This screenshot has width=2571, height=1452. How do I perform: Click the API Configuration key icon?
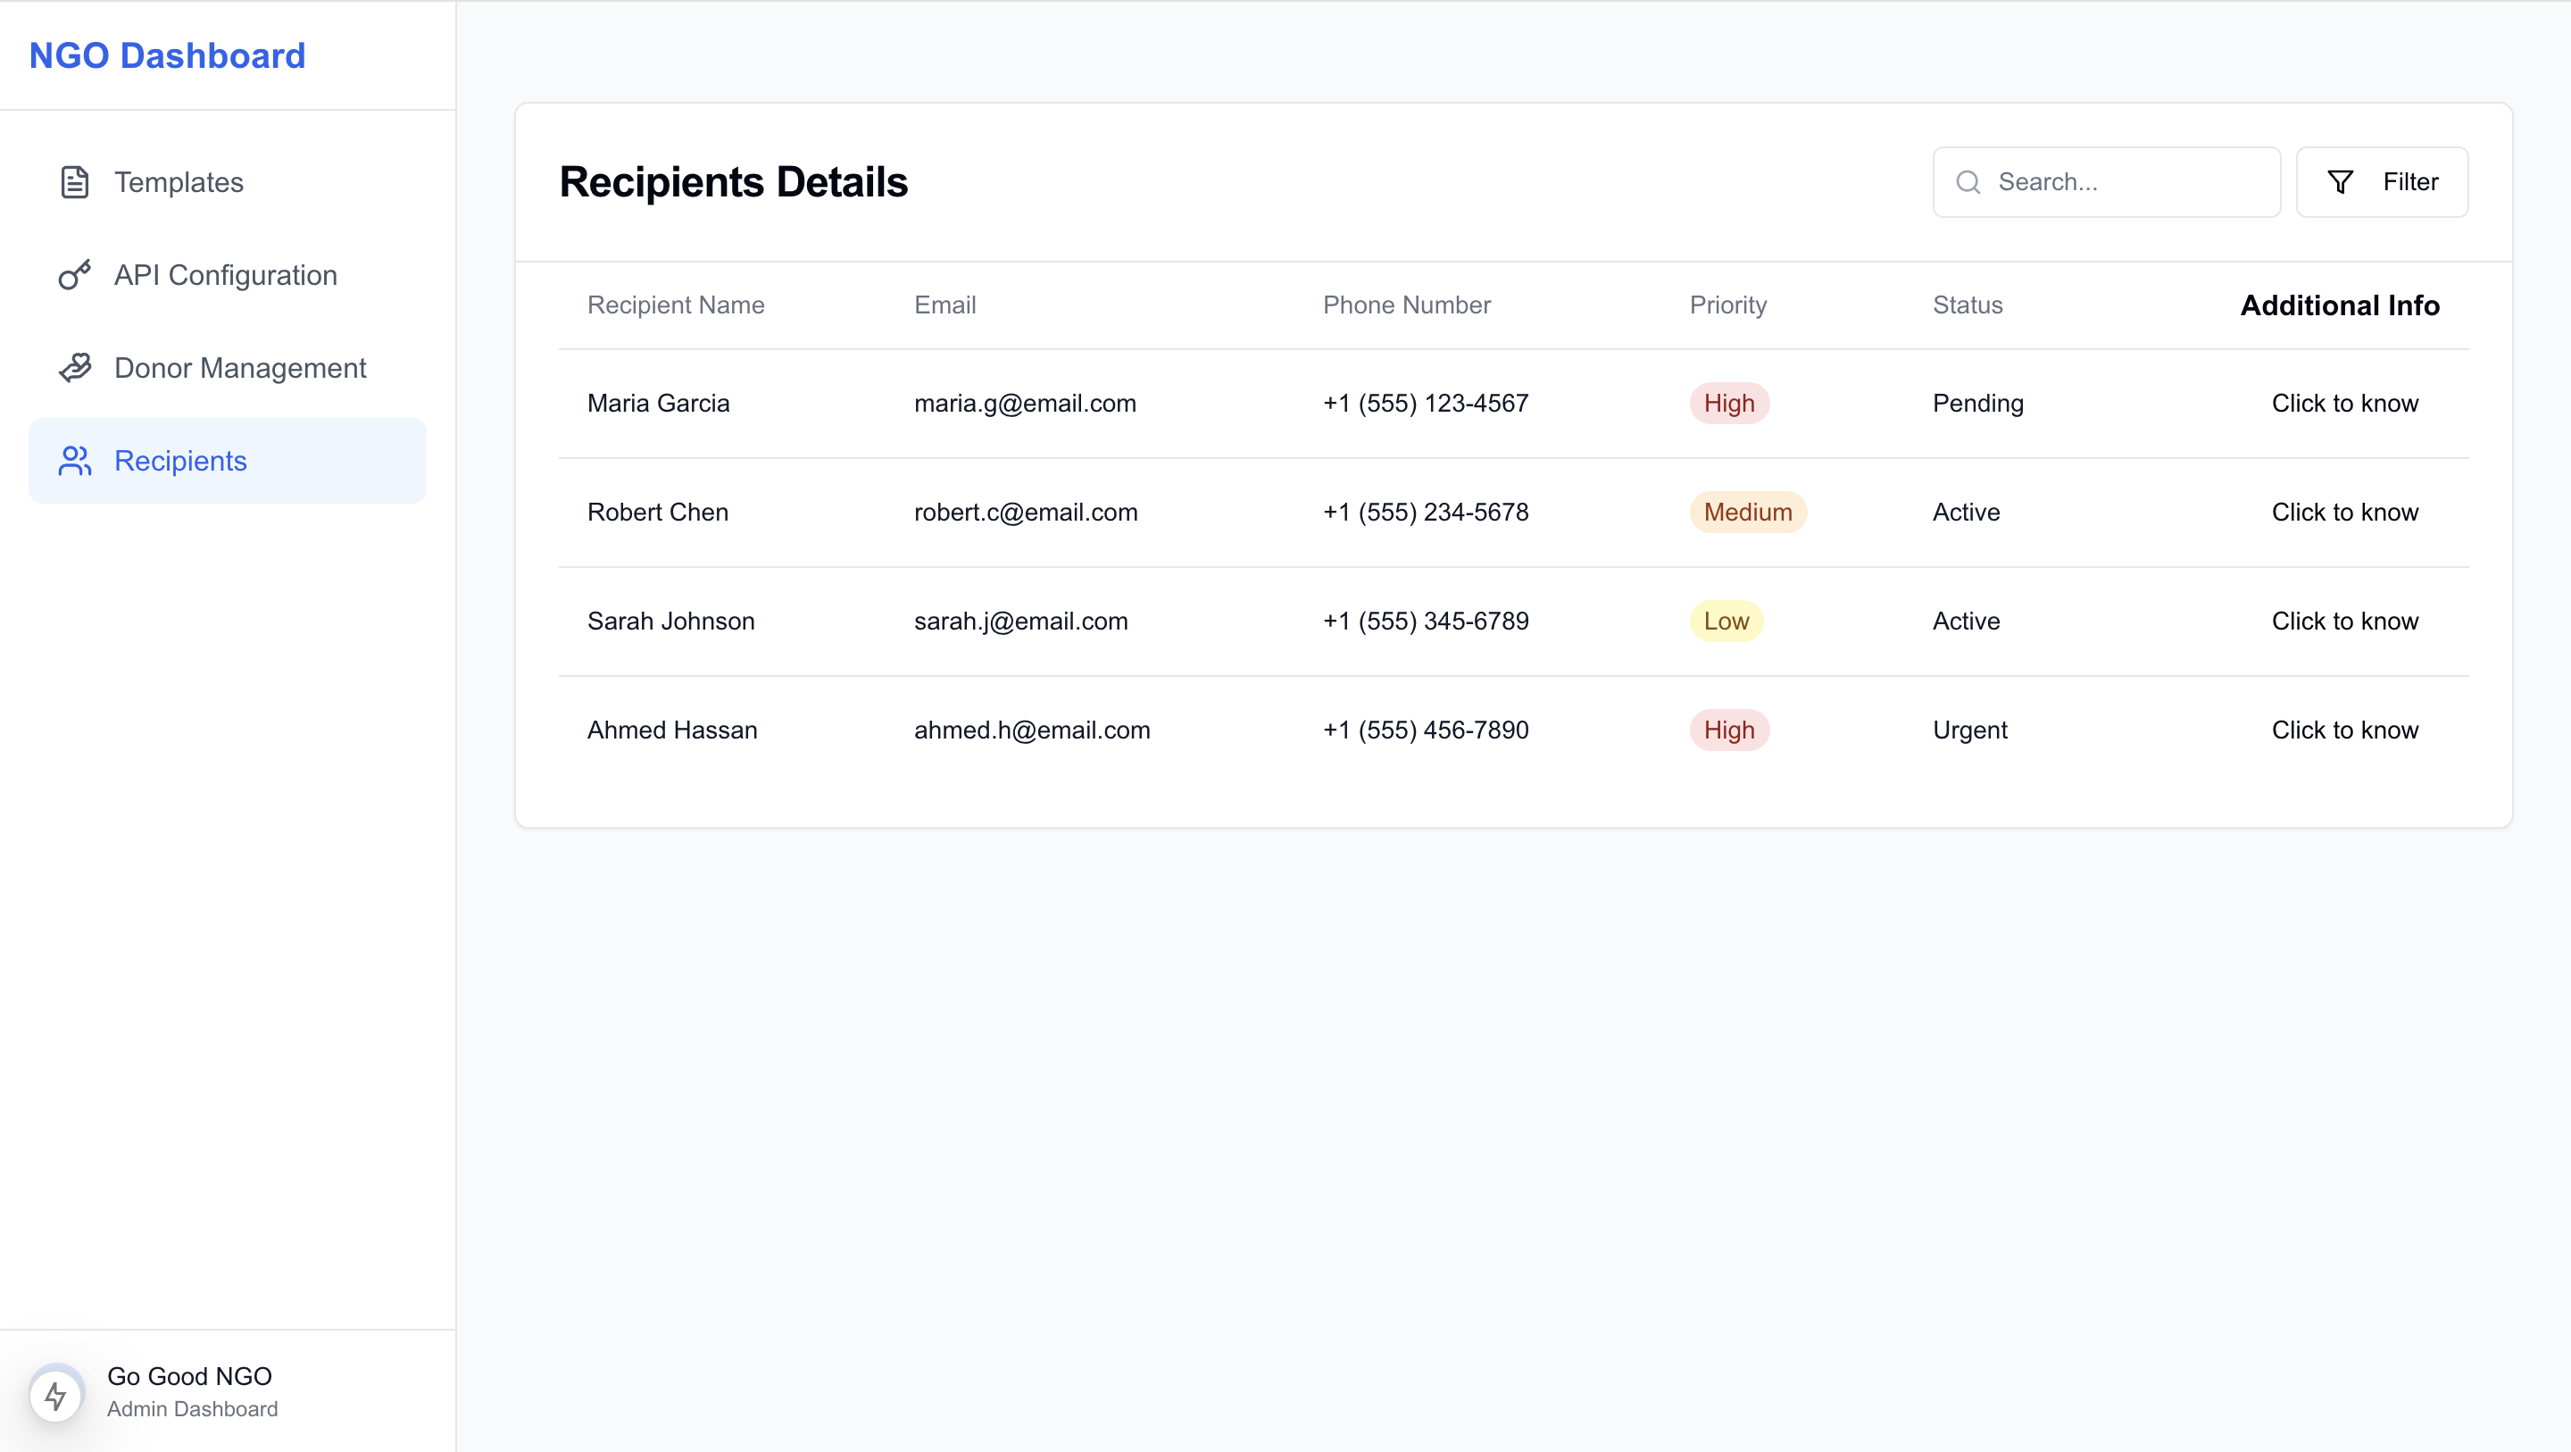coord(75,275)
